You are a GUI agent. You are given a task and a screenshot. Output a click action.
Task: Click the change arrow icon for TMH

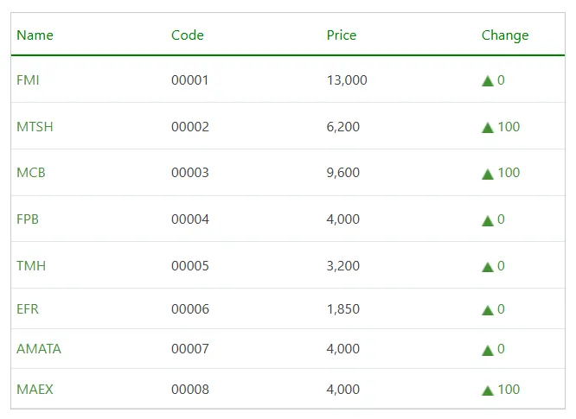coord(488,267)
